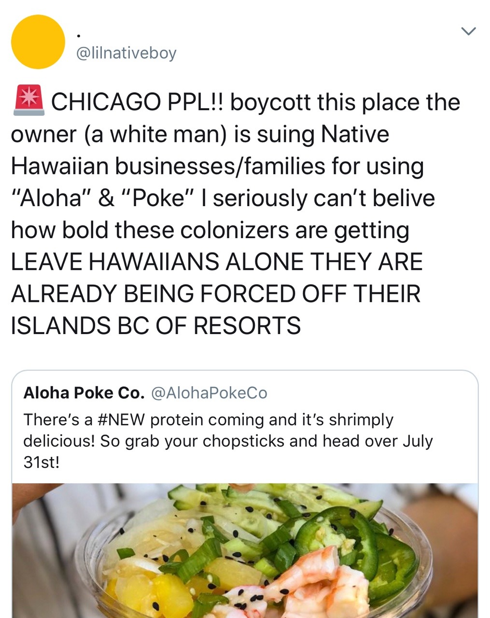
Task: Open the Aloha Poke Co. account name
Action: (84, 393)
